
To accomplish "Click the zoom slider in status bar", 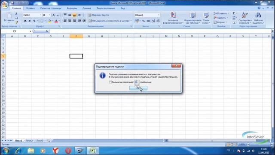I will (x=260, y=145).
